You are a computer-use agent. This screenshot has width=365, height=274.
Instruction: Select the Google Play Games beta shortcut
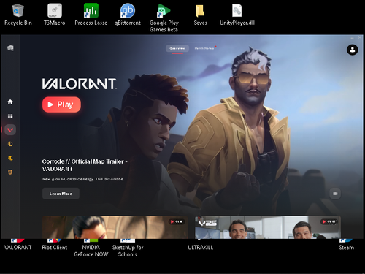(x=164, y=18)
